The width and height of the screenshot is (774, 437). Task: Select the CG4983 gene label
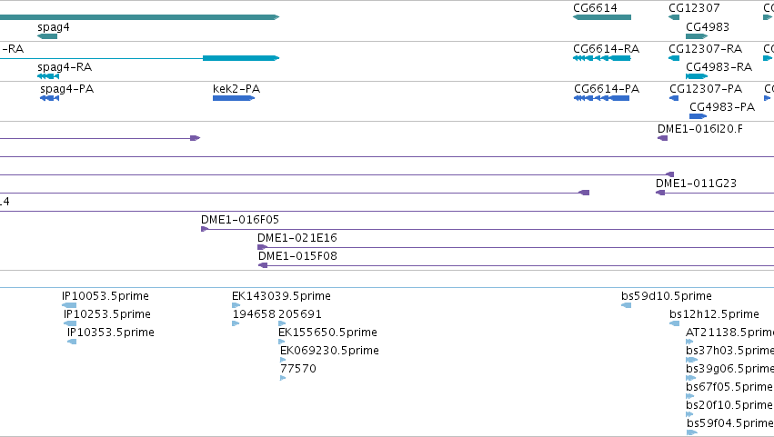pyautogui.click(x=708, y=26)
